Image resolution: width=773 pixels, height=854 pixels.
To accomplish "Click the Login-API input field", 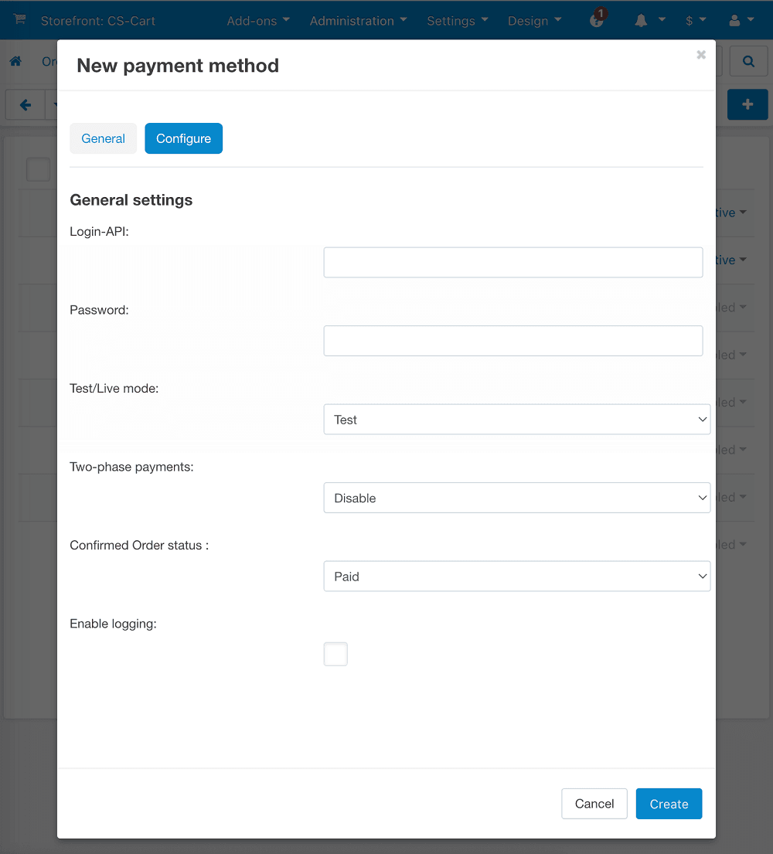I will [x=512, y=262].
